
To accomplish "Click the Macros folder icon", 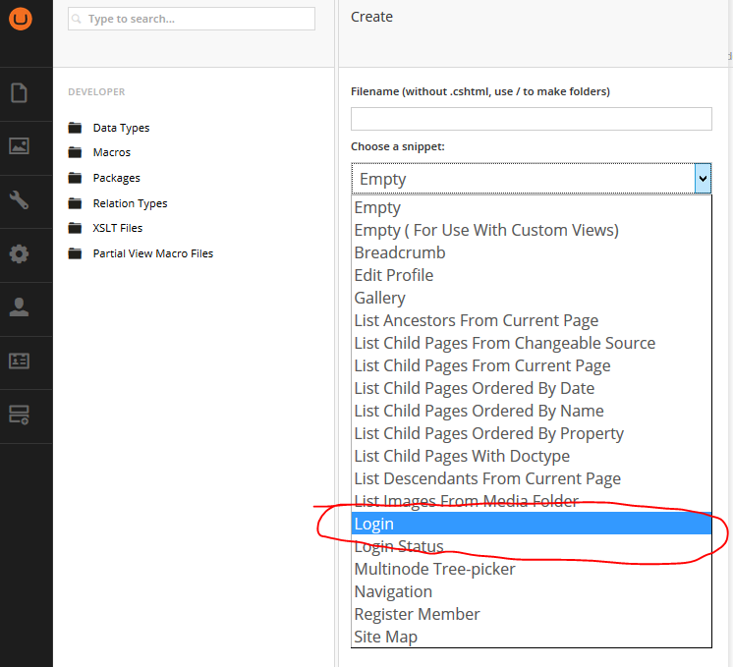I will (75, 152).
